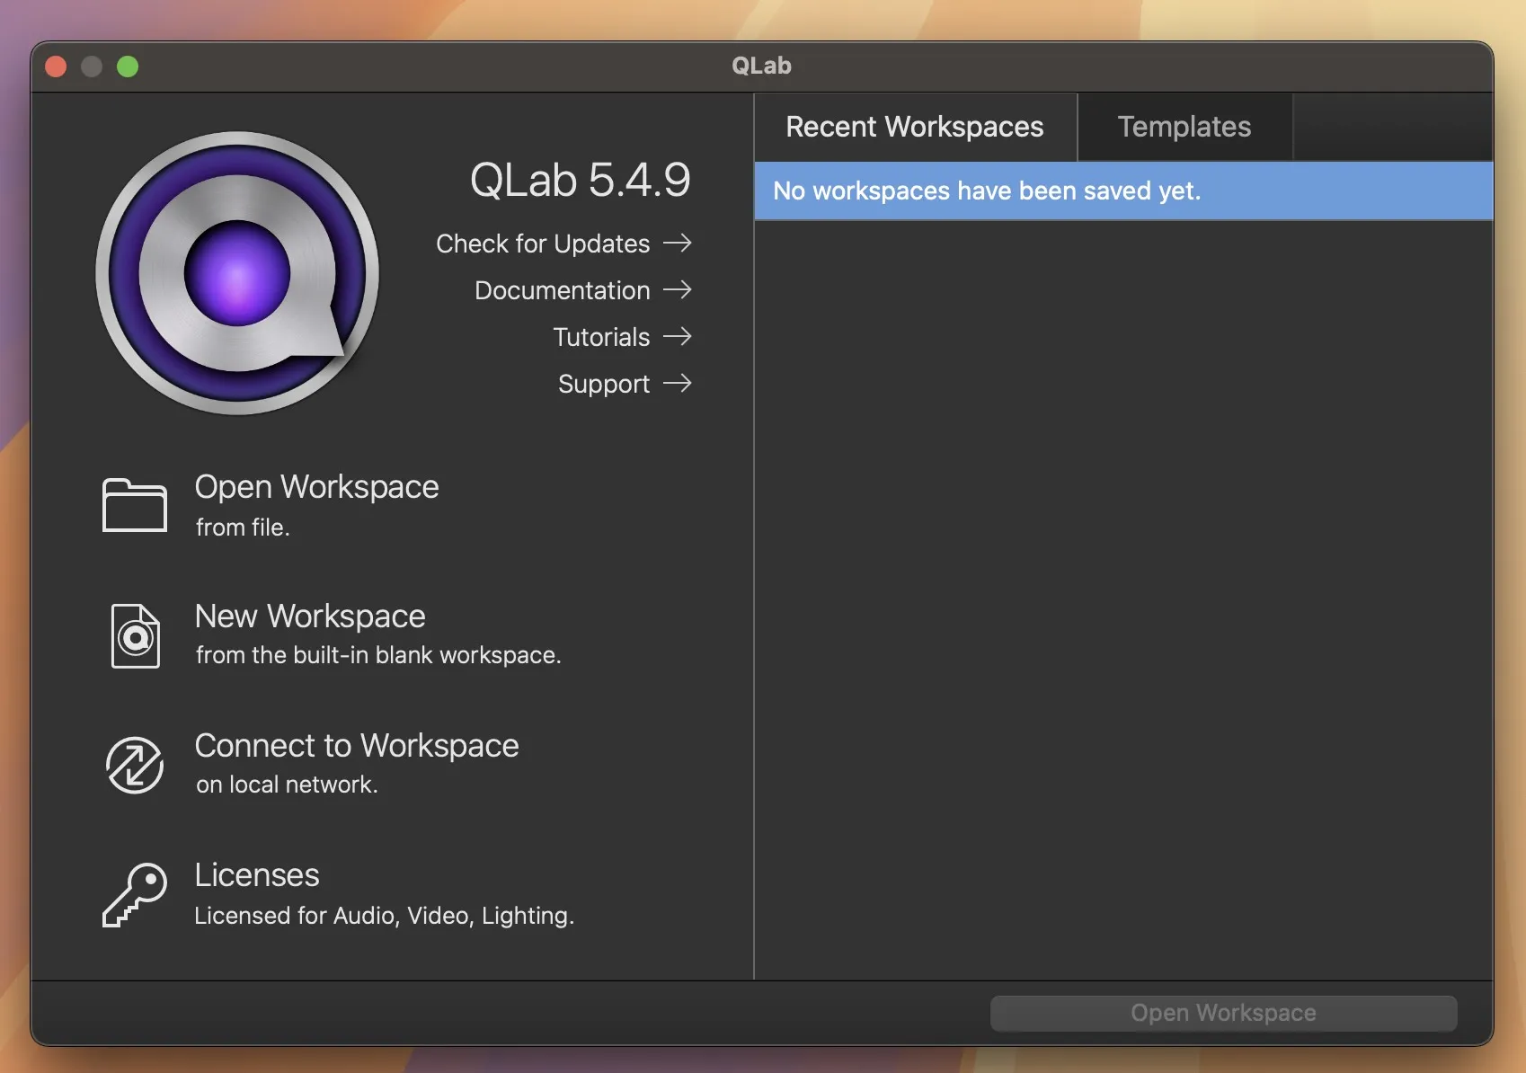Image resolution: width=1526 pixels, height=1073 pixels.
Task: Click 'from the built-in blank workspace.' text
Action: (378, 655)
